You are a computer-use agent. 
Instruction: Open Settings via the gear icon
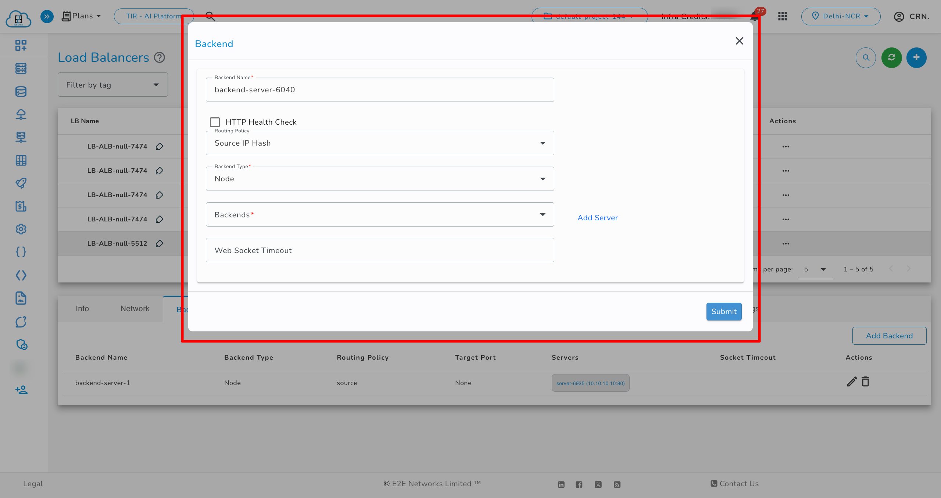tap(21, 229)
